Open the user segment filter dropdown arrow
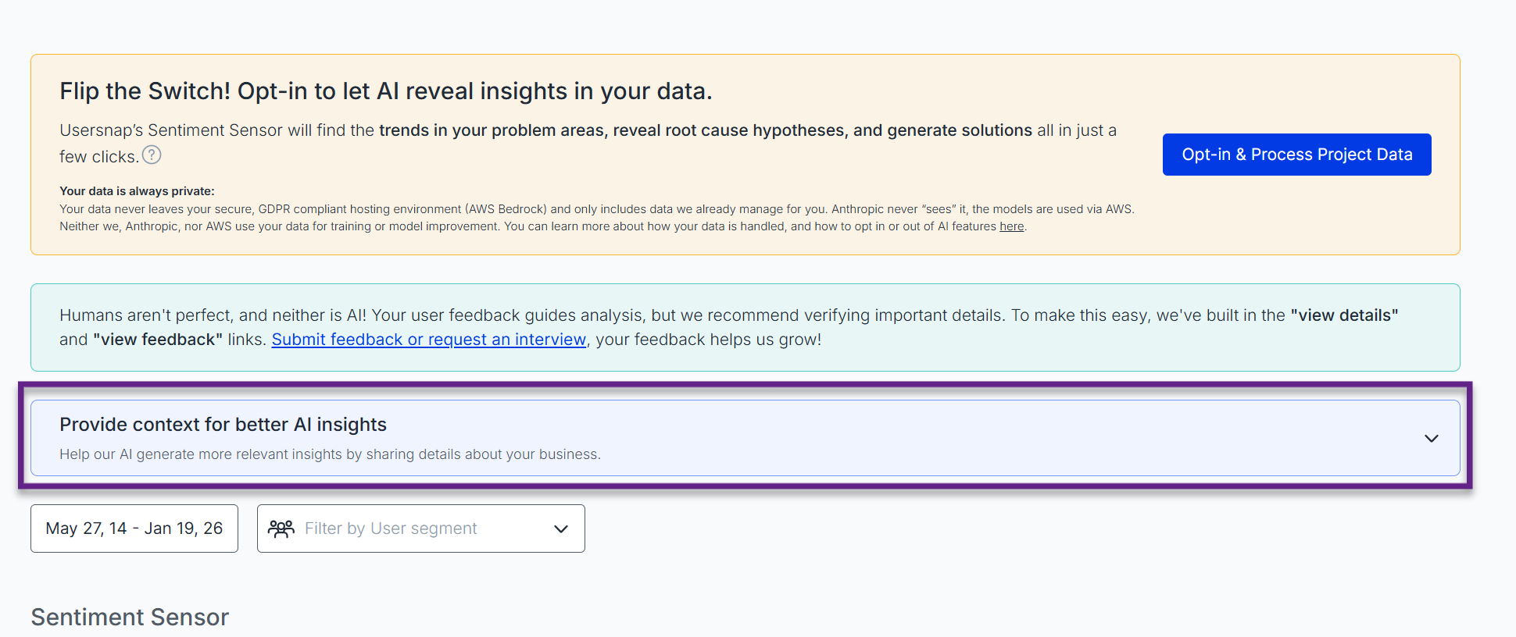Viewport: 1516px width, 637px height. 560,528
